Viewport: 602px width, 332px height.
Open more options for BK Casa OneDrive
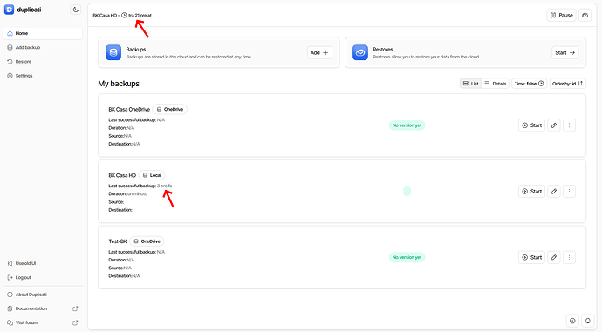[x=570, y=125]
